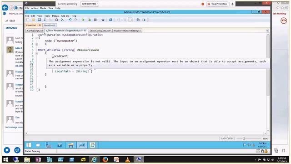Save the script with the floppy disk icon

coord(39,20)
